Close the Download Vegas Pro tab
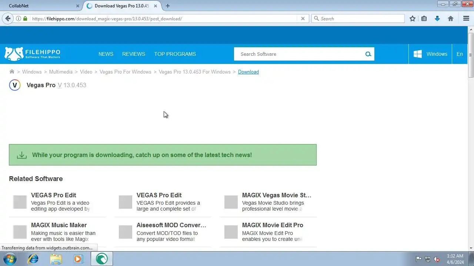The image size is (474, 266). [x=156, y=6]
